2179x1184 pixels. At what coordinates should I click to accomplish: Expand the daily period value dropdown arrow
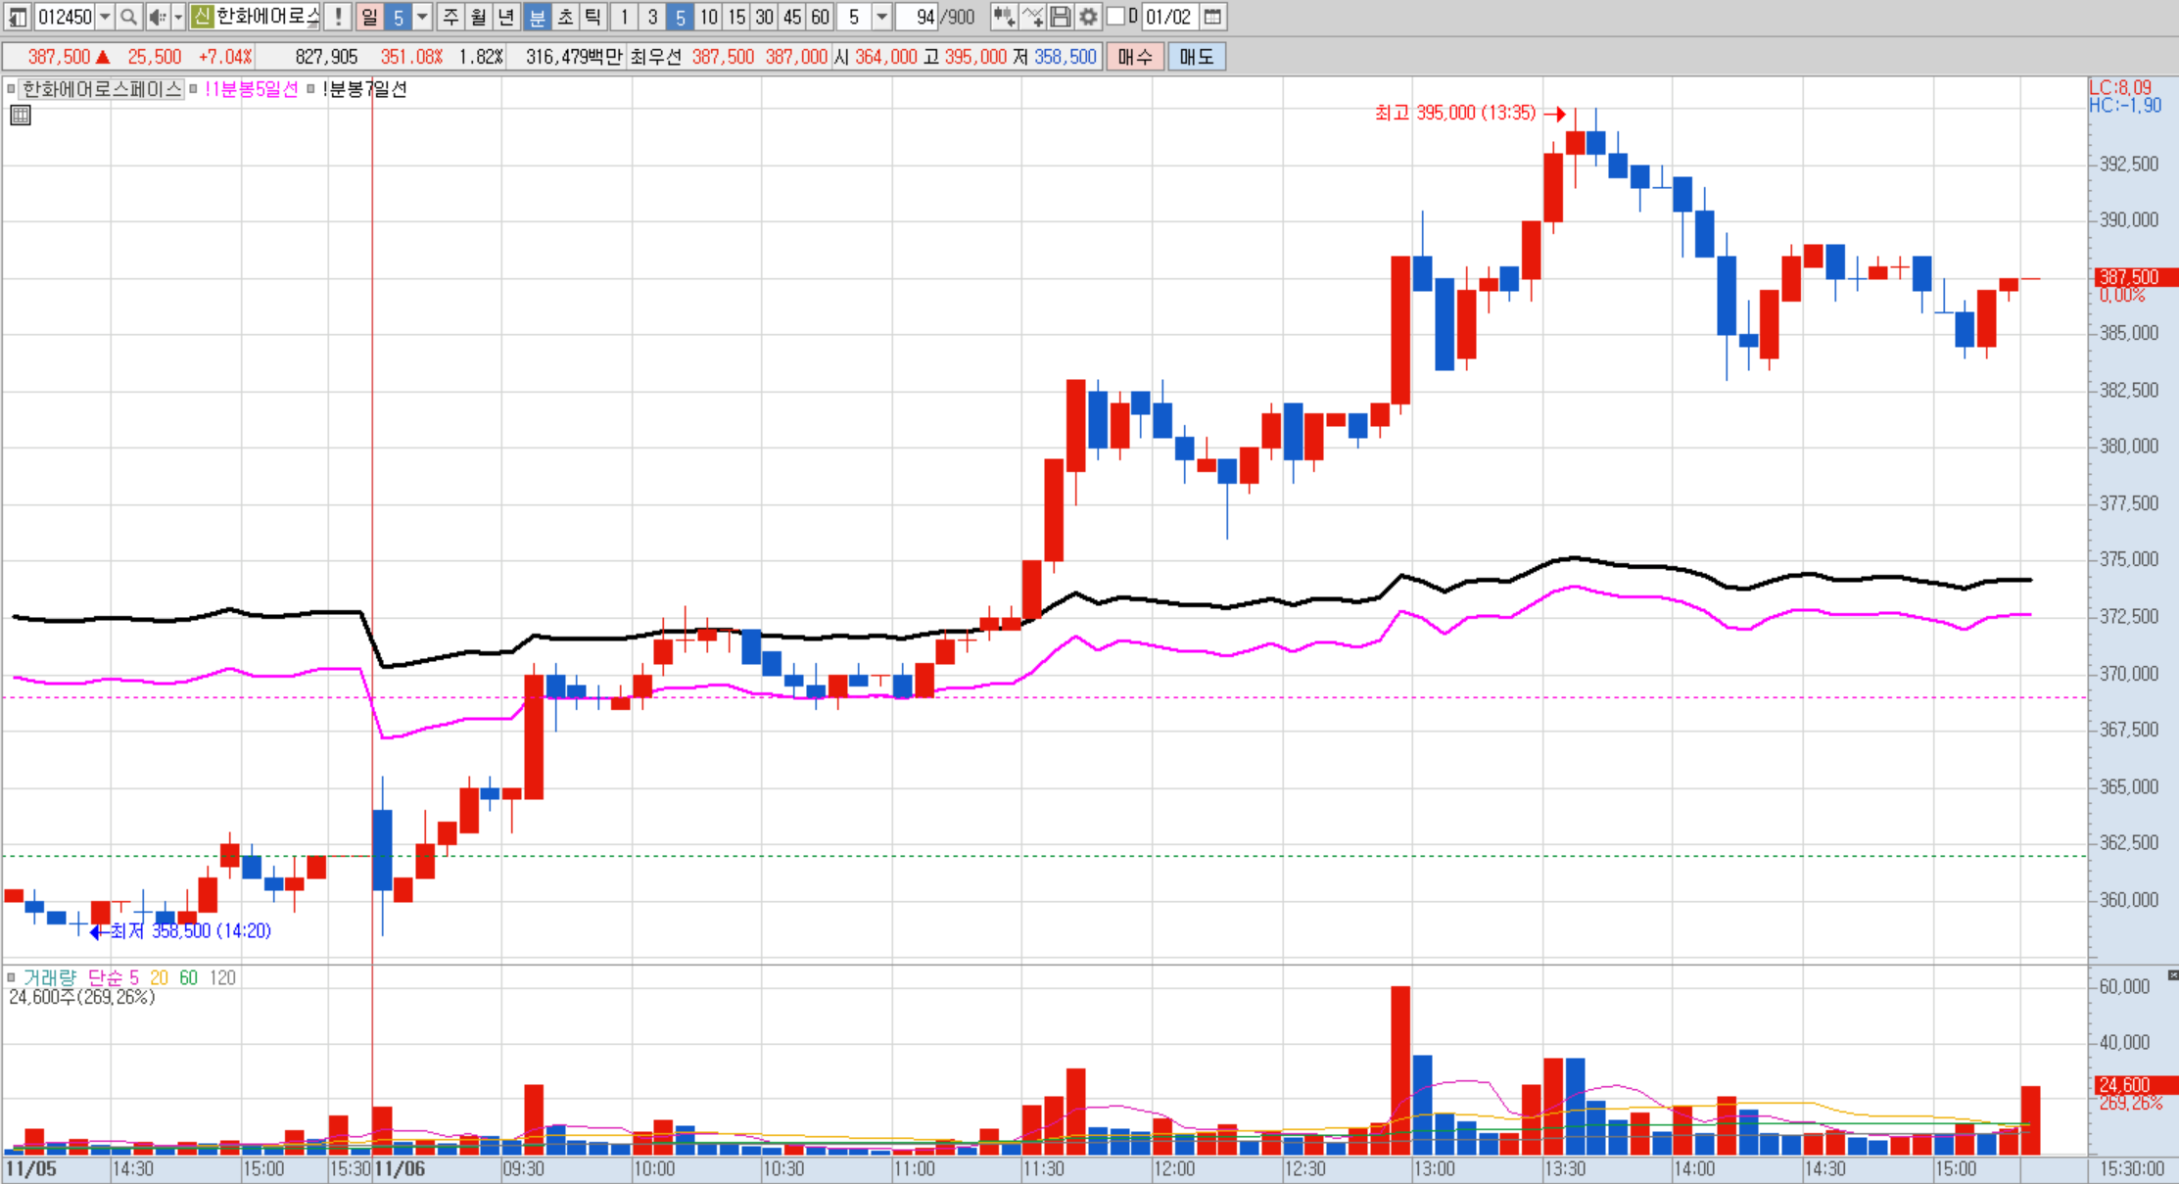click(x=422, y=17)
